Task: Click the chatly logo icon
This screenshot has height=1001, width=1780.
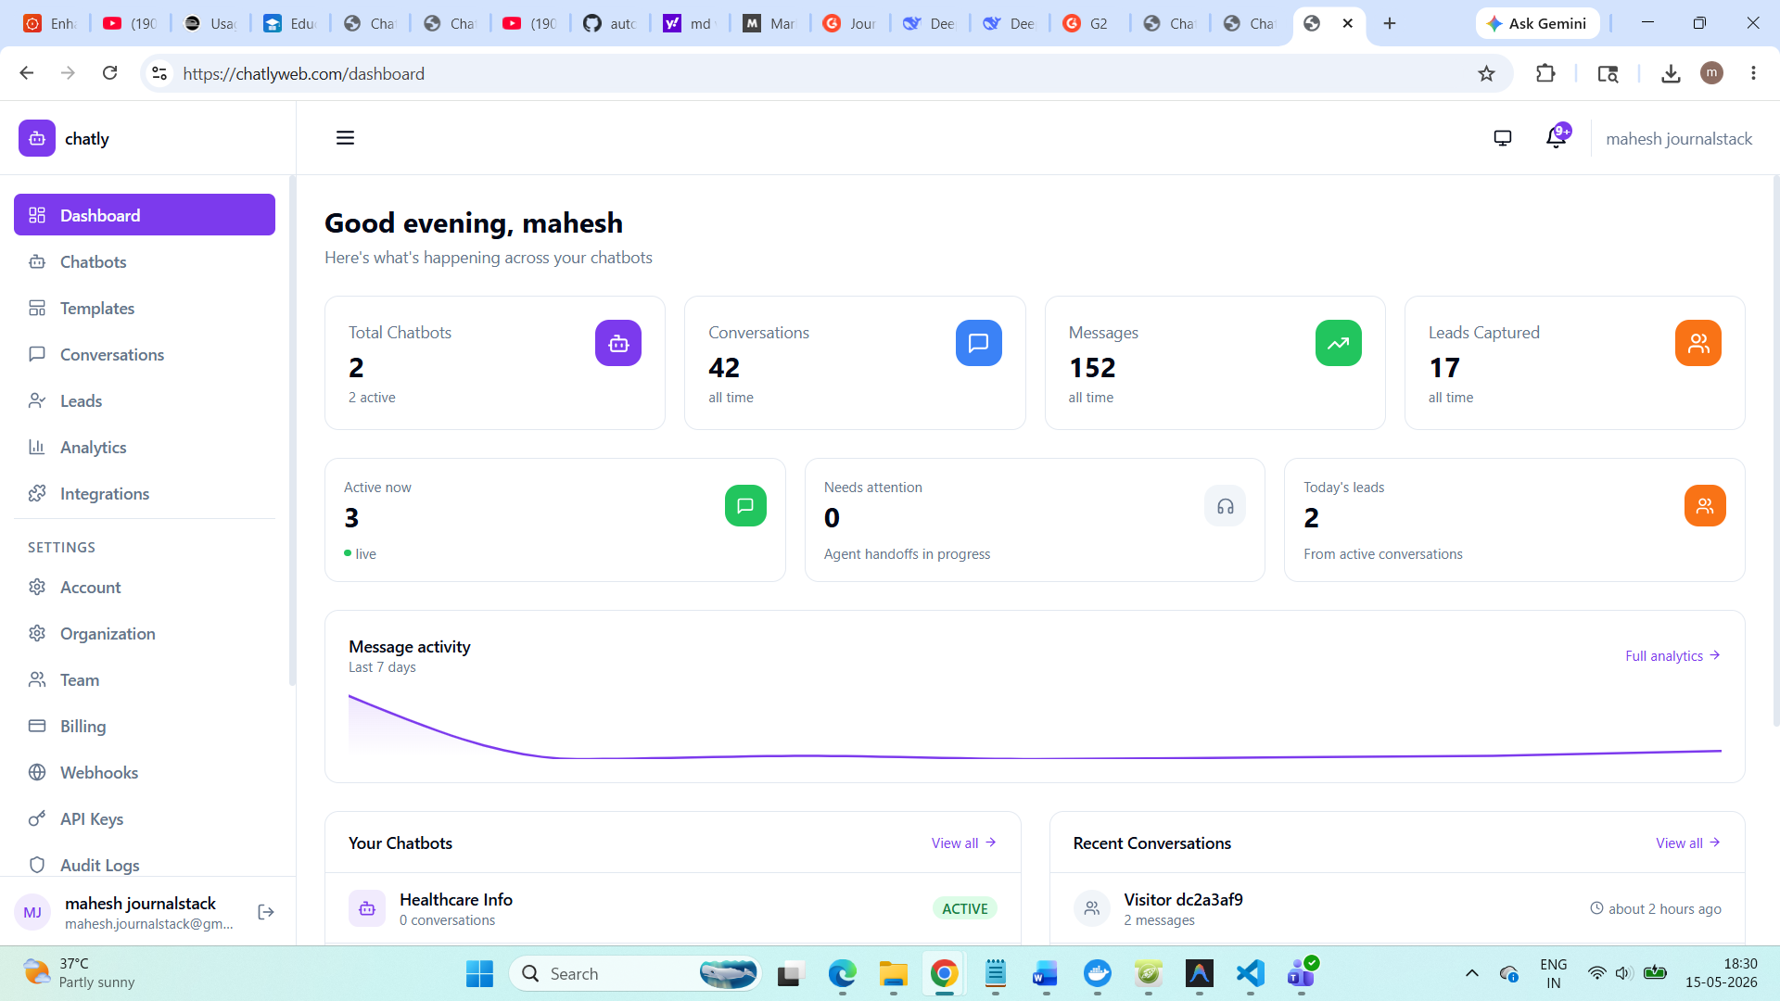Action: pos(37,138)
